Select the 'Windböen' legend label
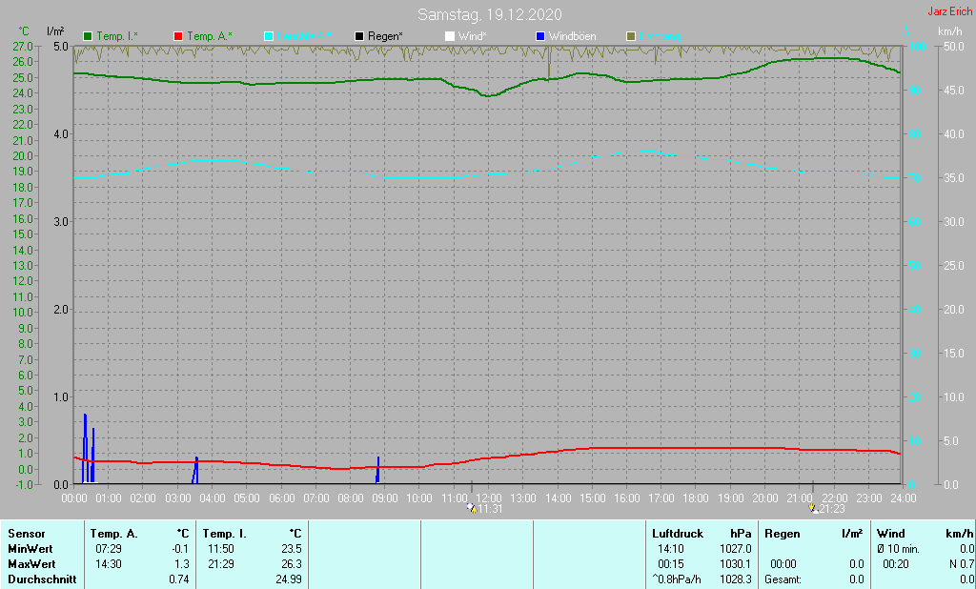Viewport: 976px width, 589px height. [572, 37]
